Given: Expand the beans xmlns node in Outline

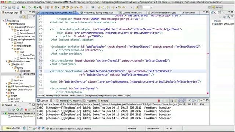Looking at the screenshot, I should tap(213, 24).
